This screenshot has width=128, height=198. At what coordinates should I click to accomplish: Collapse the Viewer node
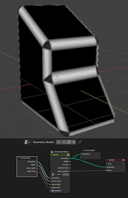[x=108, y=160]
